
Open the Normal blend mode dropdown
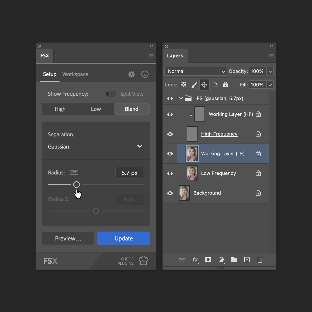click(x=196, y=71)
